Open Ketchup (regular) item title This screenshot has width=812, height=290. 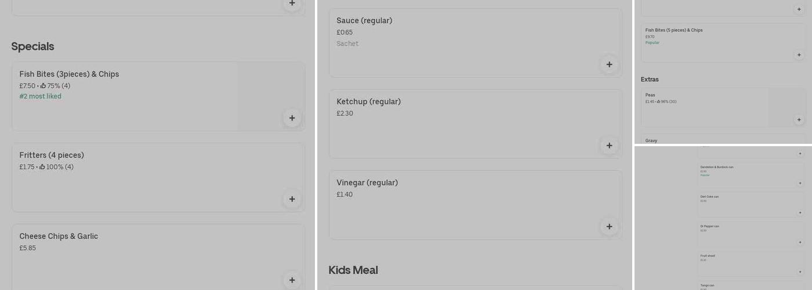coord(368,102)
